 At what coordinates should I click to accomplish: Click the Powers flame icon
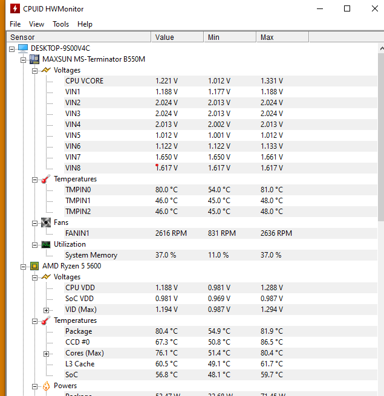point(46,386)
